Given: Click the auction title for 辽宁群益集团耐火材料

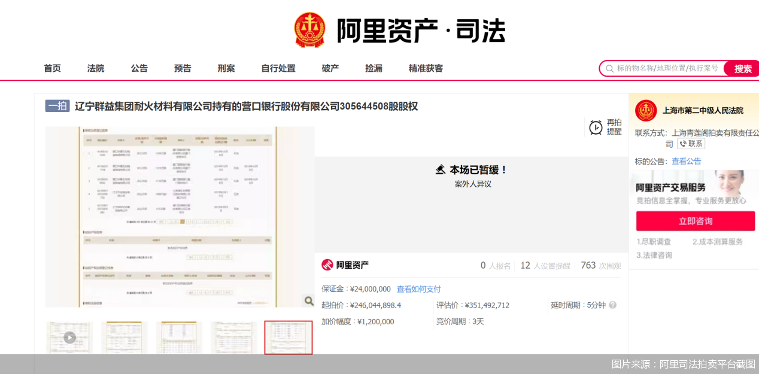Looking at the screenshot, I should click(246, 107).
